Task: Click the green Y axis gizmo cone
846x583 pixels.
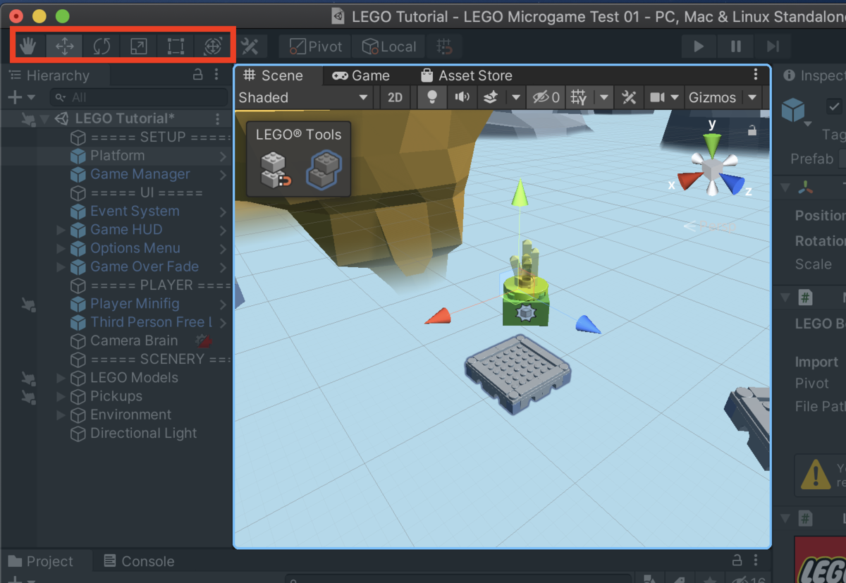Action: tap(713, 145)
